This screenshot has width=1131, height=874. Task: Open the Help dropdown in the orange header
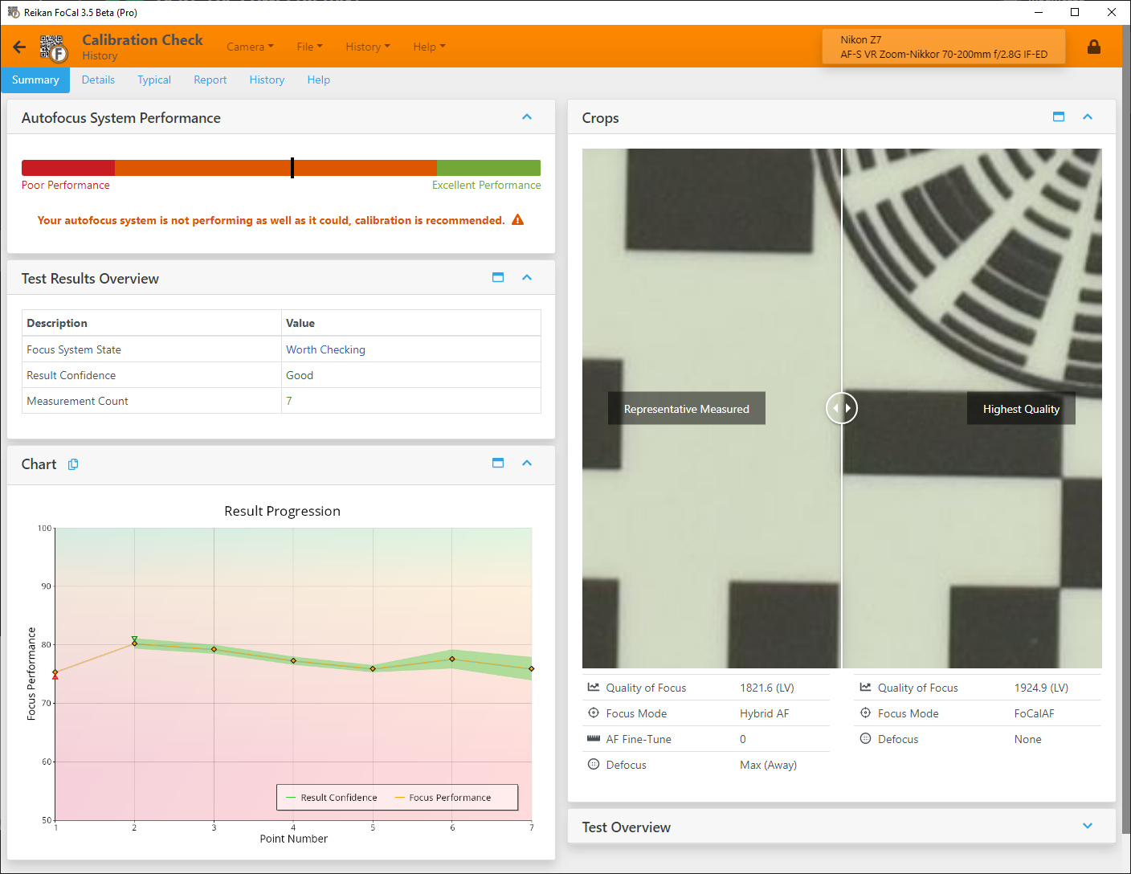(x=429, y=47)
